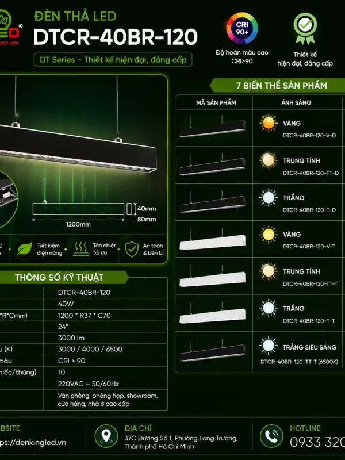The image size is (345, 460).
Task: Click the product code DTCR-40BR-120-T-T
Action: point(309,321)
